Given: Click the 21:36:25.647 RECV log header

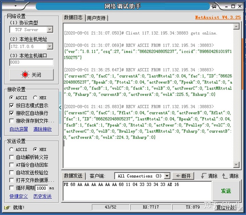Looking at the screenshot, I should pyautogui.click(x=139, y=70).
